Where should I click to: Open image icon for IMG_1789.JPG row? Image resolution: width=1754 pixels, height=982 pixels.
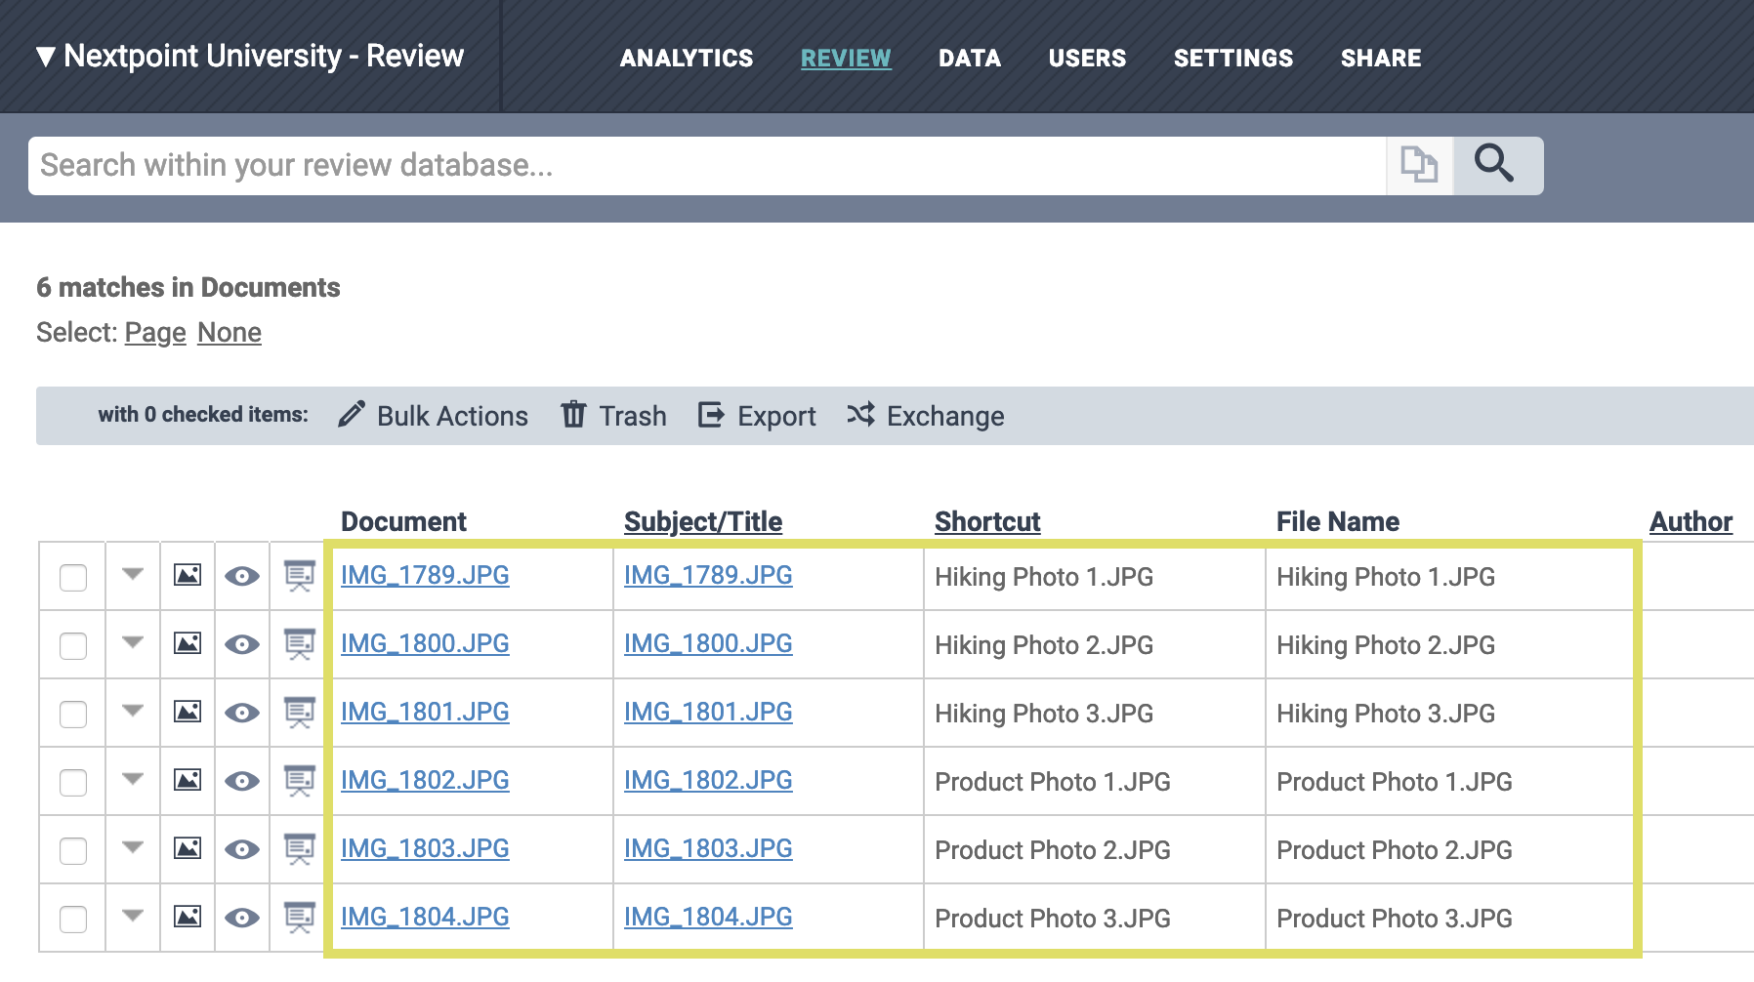[x=188, y=575]
